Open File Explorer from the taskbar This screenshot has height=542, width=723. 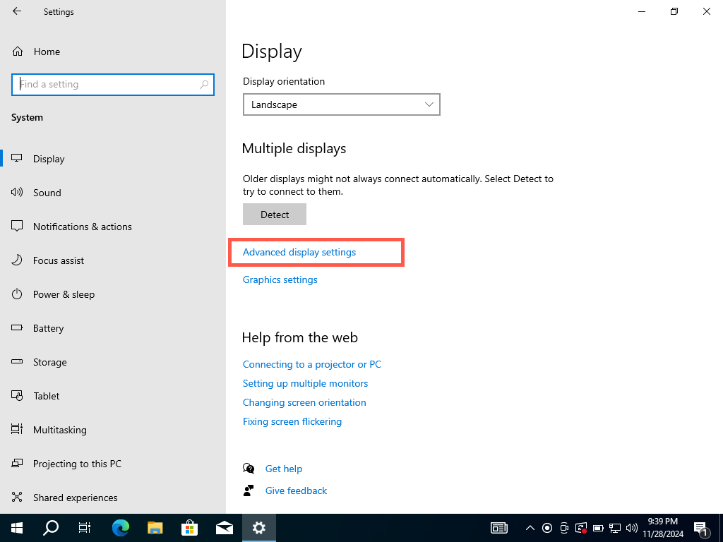pyautogui.click(x=155, y=528)
